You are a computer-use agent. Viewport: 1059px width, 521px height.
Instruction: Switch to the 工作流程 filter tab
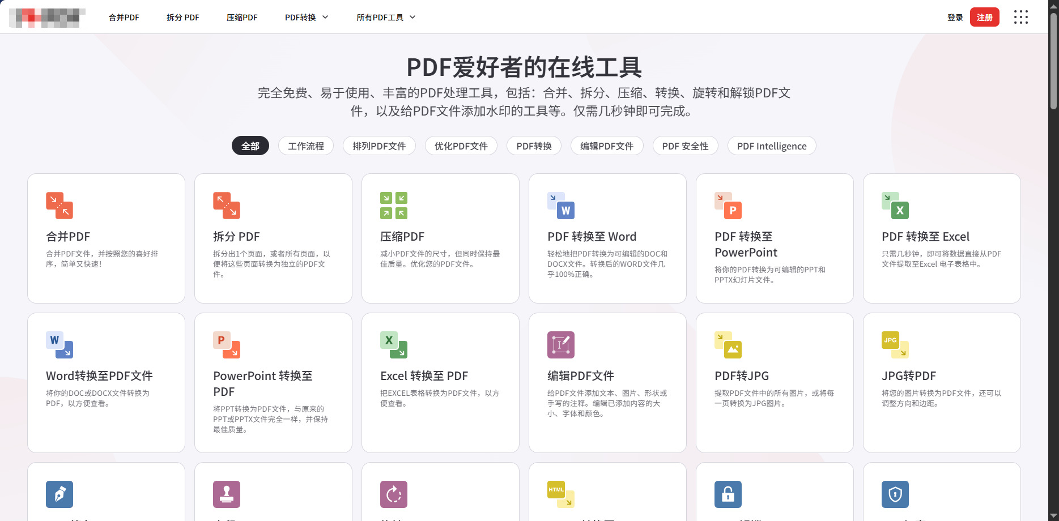[x=306, y=146]
